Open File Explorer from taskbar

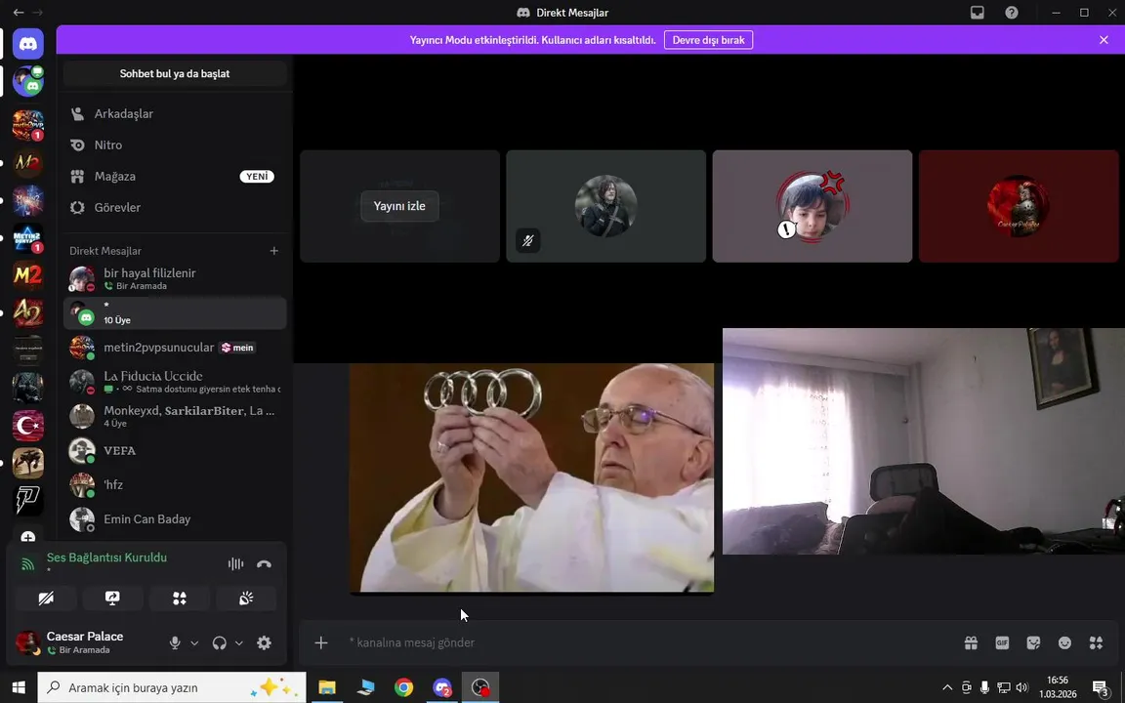[x=327, y=687]
